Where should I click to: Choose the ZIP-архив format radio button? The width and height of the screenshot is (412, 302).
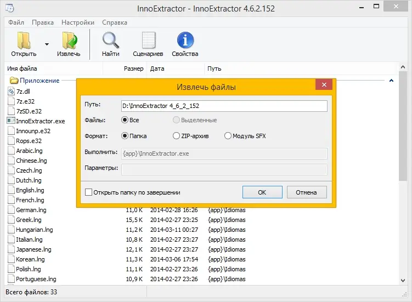click(x=176, y=136)
